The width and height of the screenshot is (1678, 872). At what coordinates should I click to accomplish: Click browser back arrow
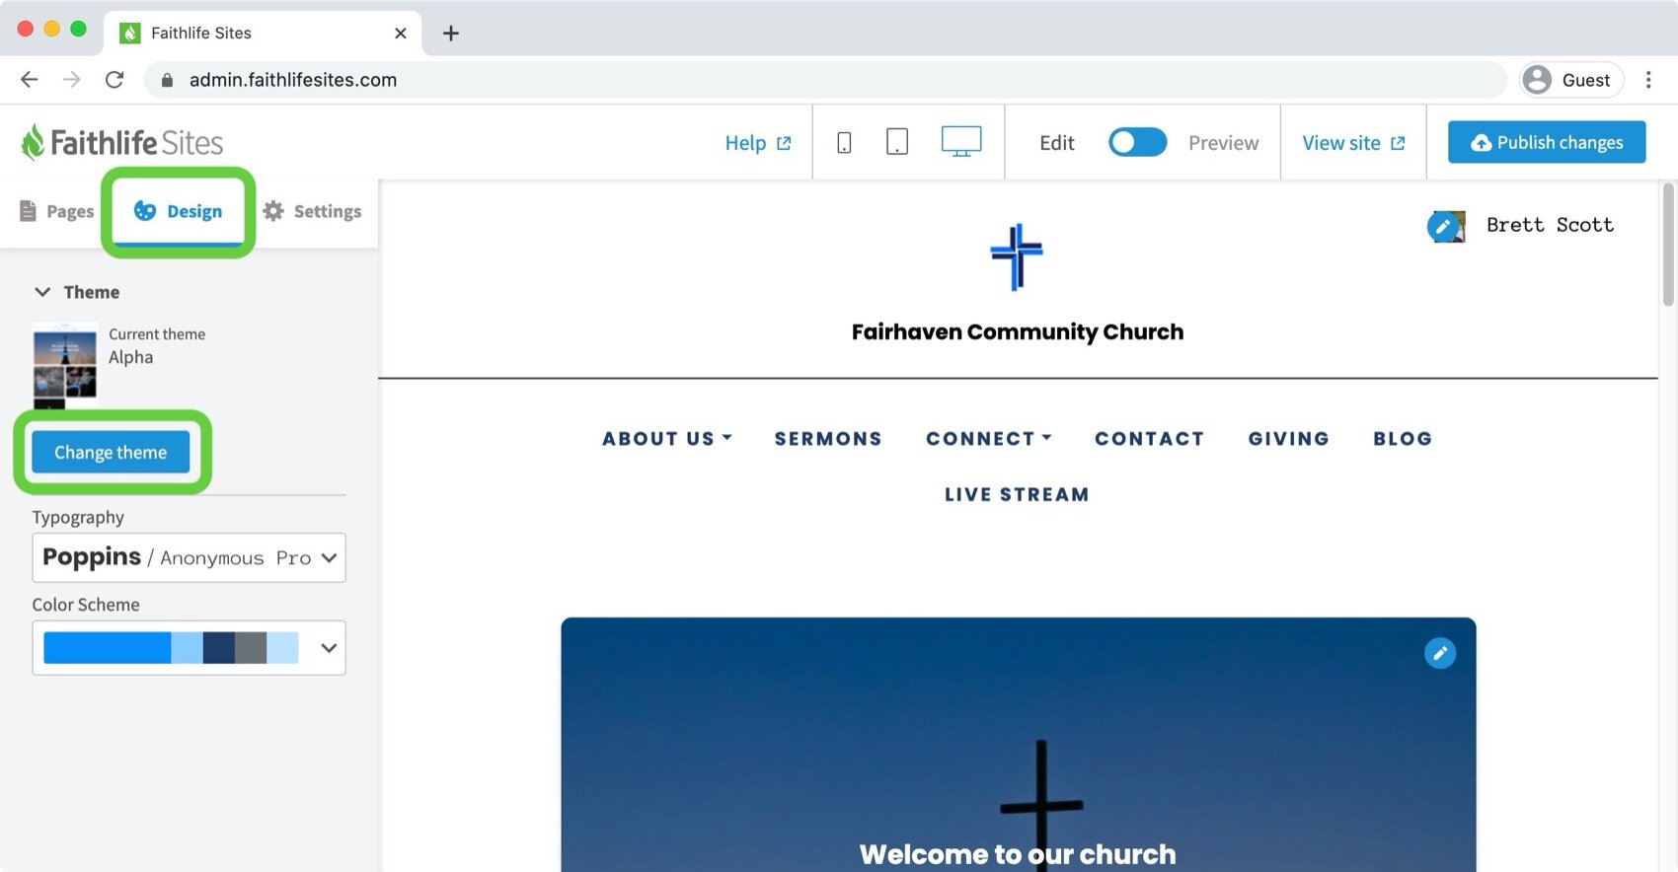pyautogui.click(x=30, y=80)
